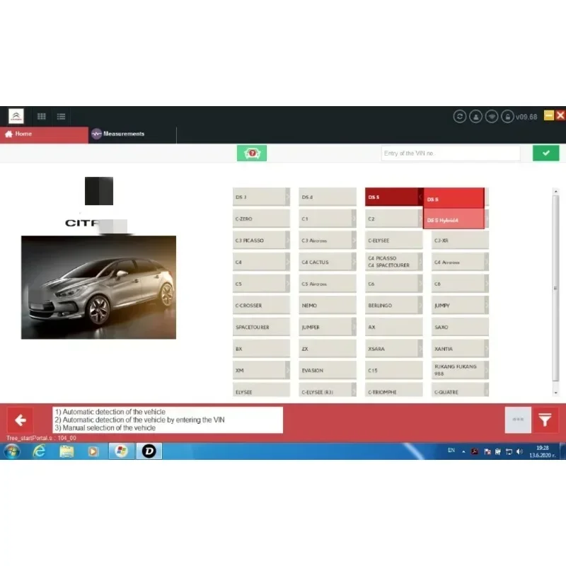This screenshot has height=566, width=566.
Task: Expand the C5 model arrow
Action: tap(288, 284)
